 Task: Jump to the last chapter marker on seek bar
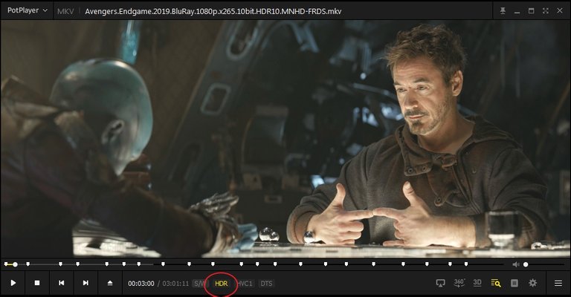coord(466,264)
